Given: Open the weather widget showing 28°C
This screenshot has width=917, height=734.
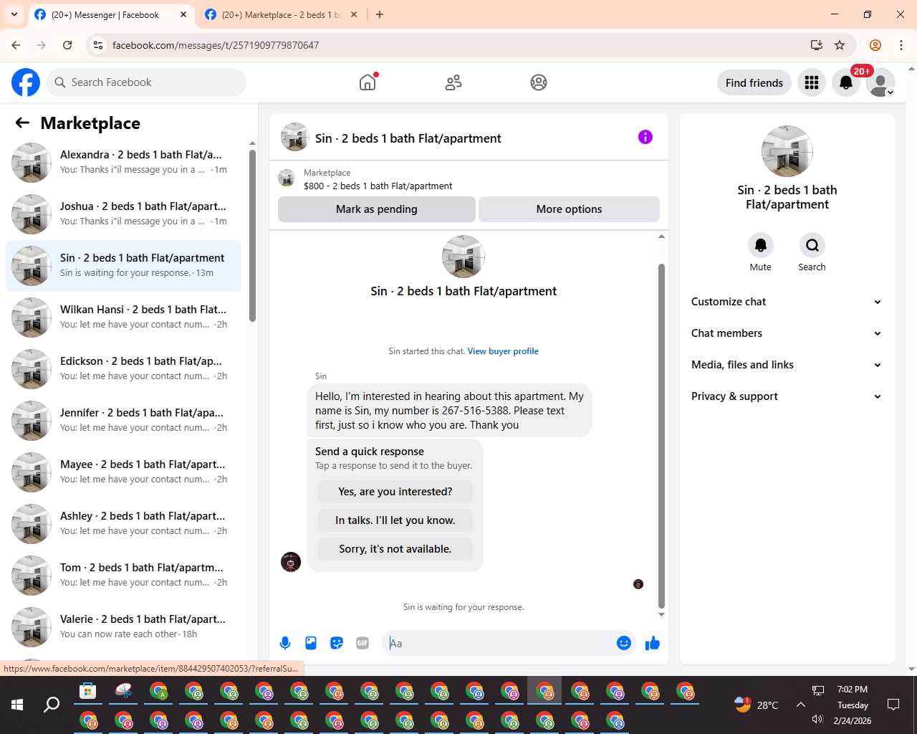Looking at the screenshot, I should [757, 705].
